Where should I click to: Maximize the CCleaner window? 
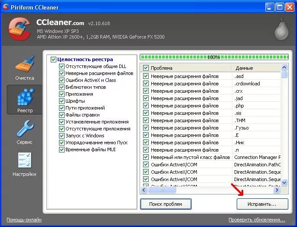point(280,7)
